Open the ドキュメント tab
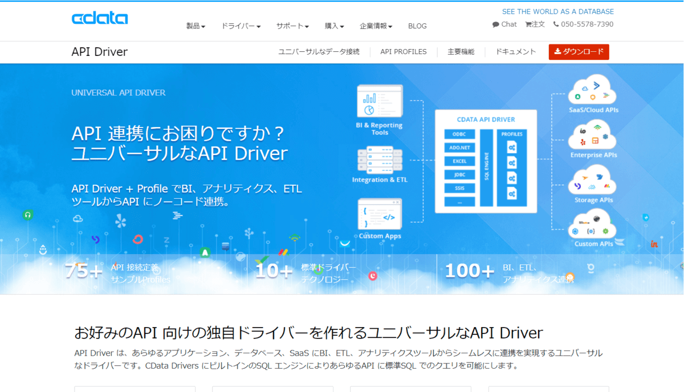Screen dimensions: 684x392 pyautogui.click(x=516, y=52)
